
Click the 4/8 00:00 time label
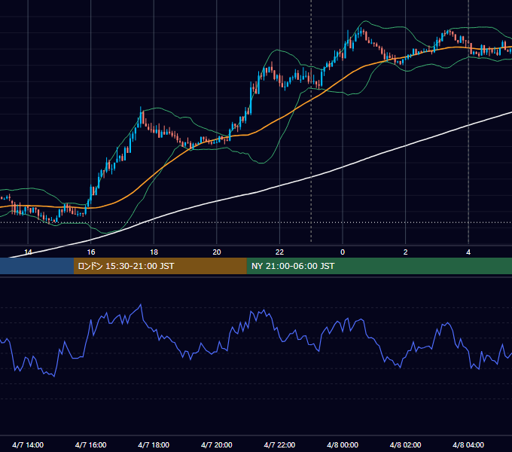pyautogui.click(x=343, y=444)
